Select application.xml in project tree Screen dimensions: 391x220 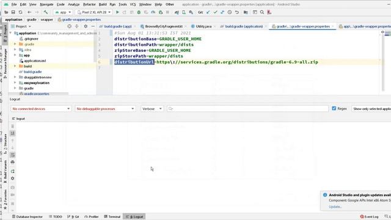pos(35,61)
